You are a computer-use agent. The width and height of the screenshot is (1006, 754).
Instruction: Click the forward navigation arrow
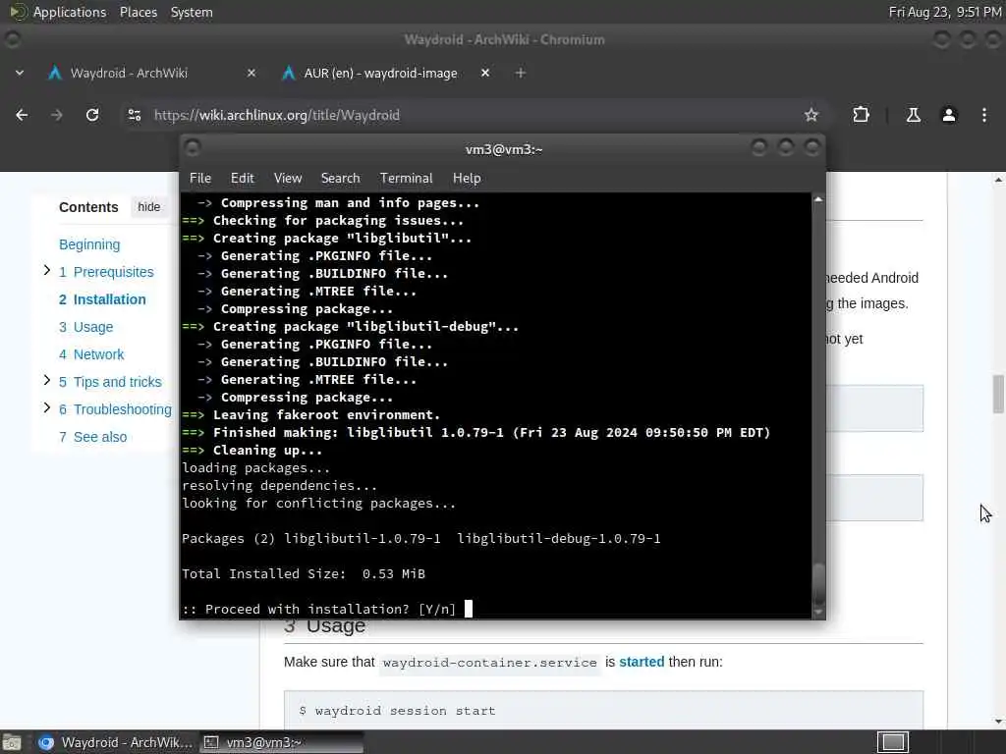coord(57,115)
